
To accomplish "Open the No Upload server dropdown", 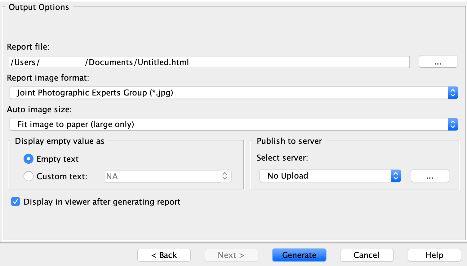I will click(x=325, y=176).
